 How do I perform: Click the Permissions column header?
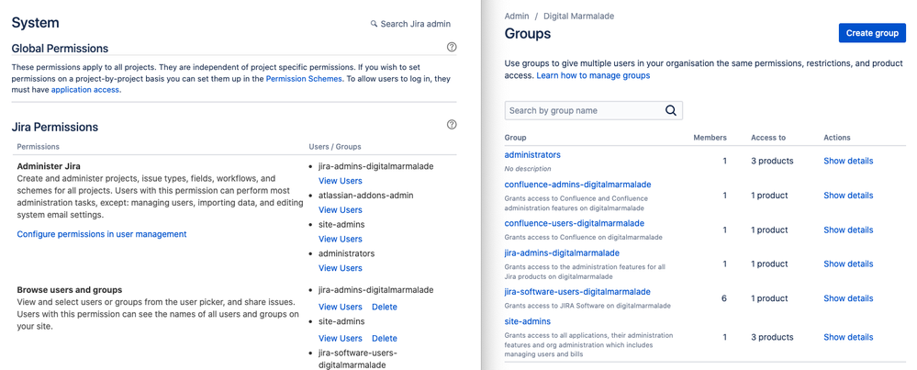pyautogui.click(x=38, y=146)
